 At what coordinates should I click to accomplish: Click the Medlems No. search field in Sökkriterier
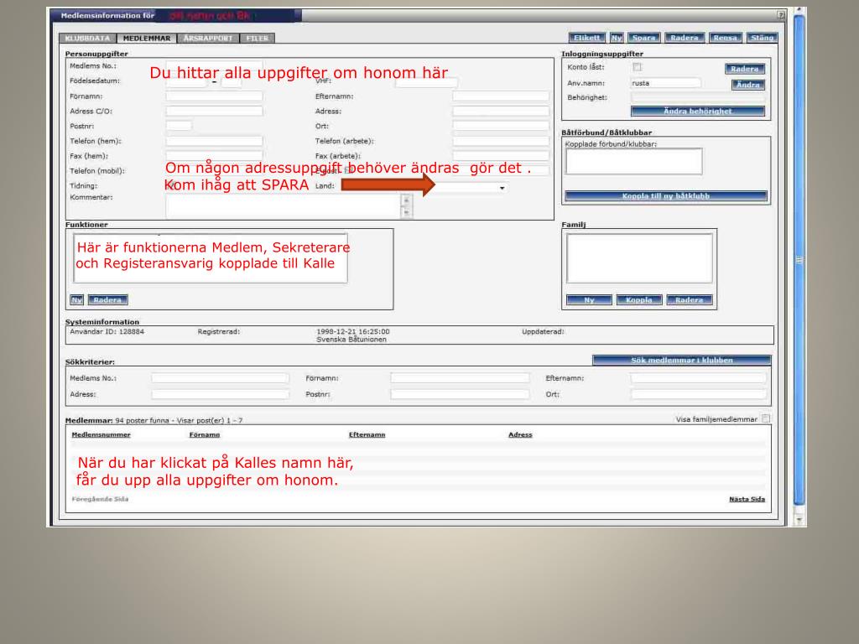pos(221,378)
